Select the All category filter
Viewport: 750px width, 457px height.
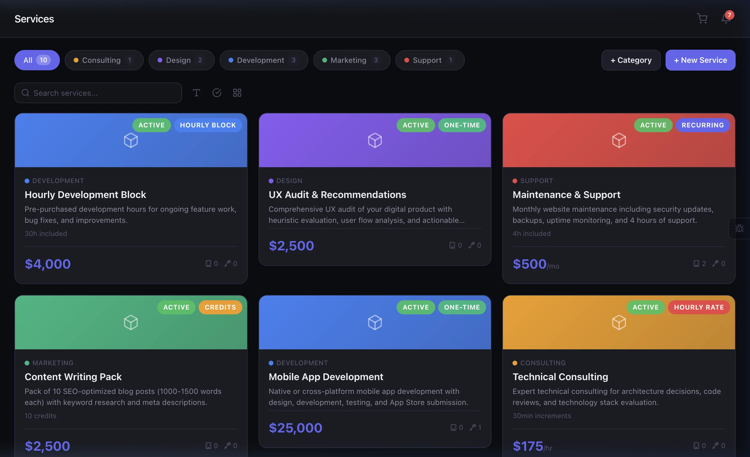coord(37,60)
